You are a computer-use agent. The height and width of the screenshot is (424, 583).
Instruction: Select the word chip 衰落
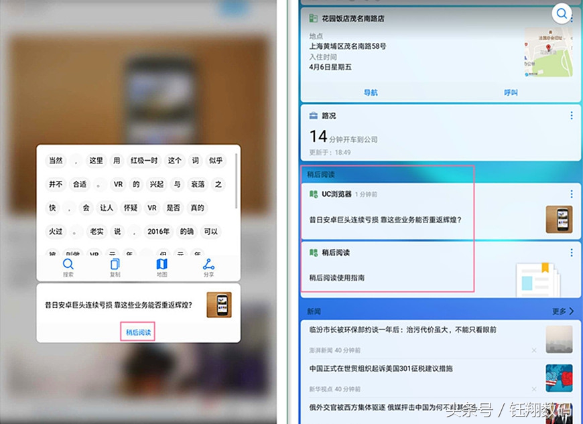[x=198, y=184]
